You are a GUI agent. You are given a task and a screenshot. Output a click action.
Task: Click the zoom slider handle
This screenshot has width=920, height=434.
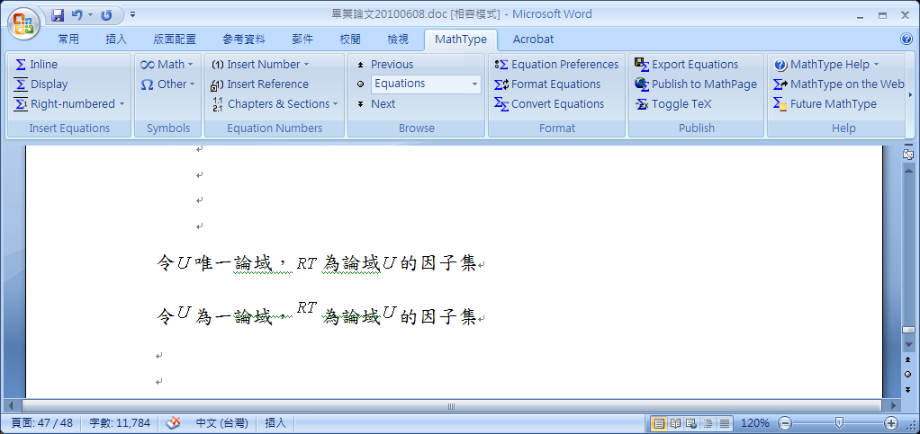pos(840,422)
